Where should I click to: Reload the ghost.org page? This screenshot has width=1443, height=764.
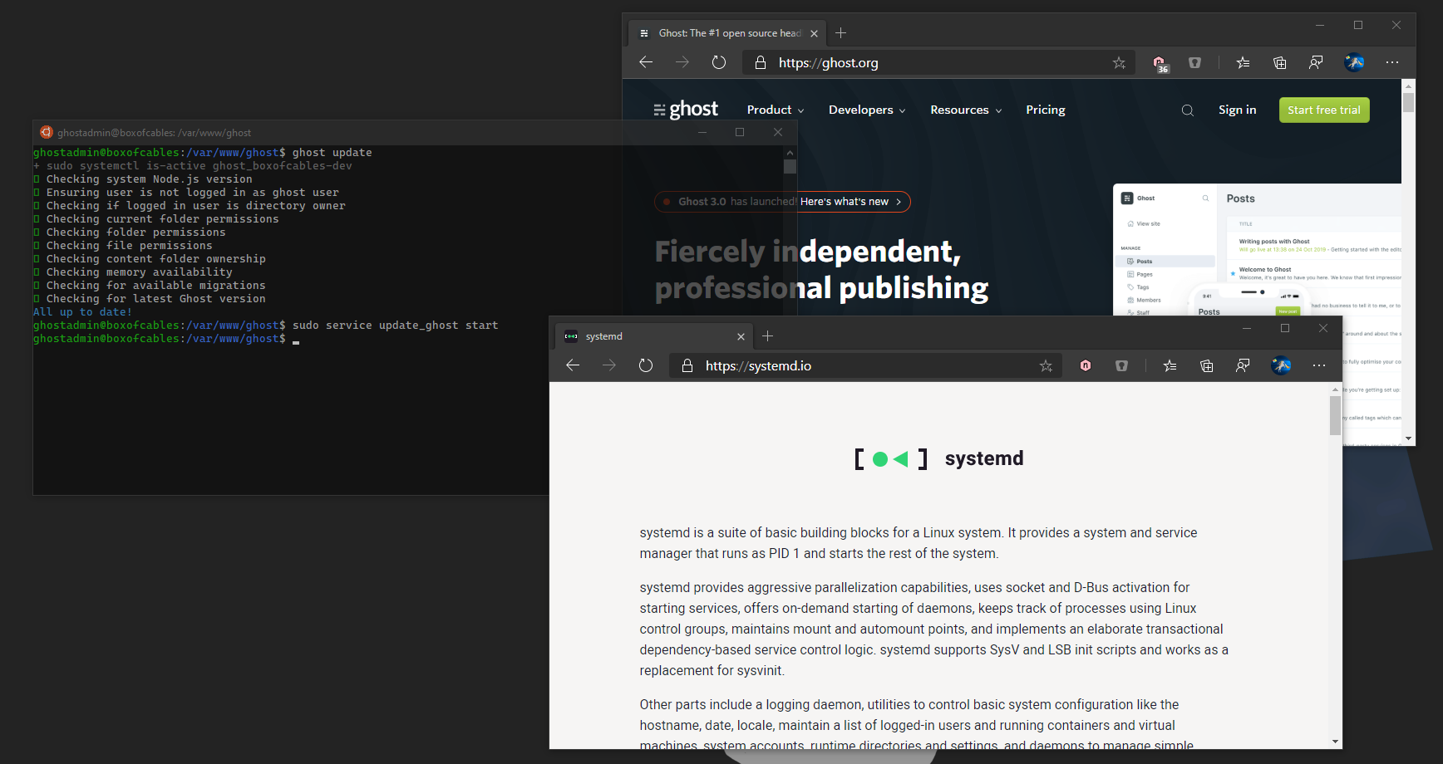[719, 62]
